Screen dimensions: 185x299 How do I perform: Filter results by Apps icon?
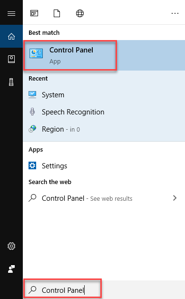tap(34, 13)
